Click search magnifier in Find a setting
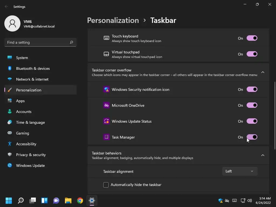Image resolution: width=276 pixels, height=207 pixels. point(71,42)
